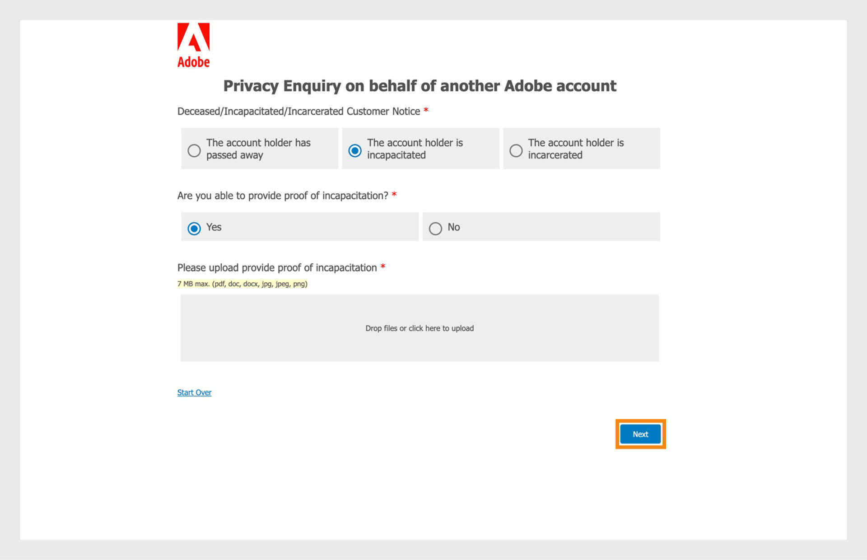Image resolution: width=867 pixels, height=560 pixels.
Task: Click inside the Yes option box
Action: 299,227
